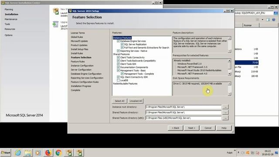
Task: Toggle Client Tools Connectivity checkbox
Action: click(118, 57)
